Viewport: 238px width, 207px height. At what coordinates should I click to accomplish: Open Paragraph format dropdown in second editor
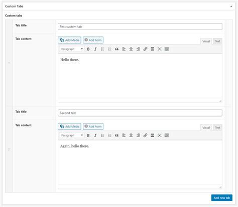pyautogui.click(x=72, y=135)
